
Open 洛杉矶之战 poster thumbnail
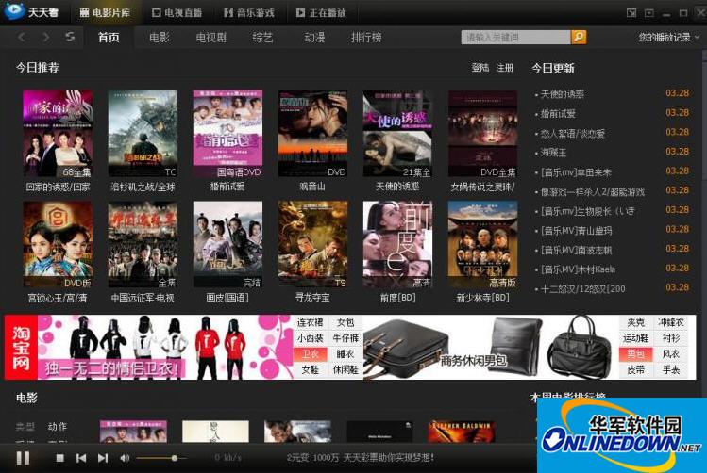pos(143,134)
